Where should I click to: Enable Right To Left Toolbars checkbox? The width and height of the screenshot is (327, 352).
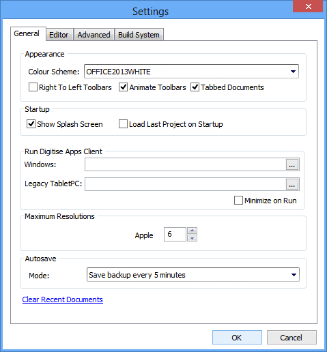(x=33, y=87)
